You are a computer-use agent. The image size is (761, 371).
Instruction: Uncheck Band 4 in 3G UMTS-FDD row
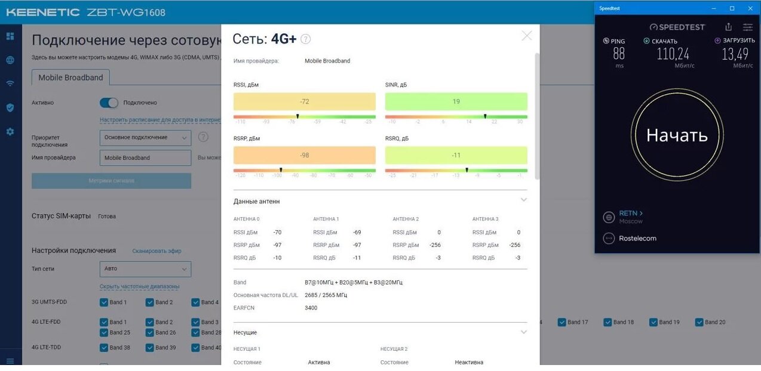(195, 302)
